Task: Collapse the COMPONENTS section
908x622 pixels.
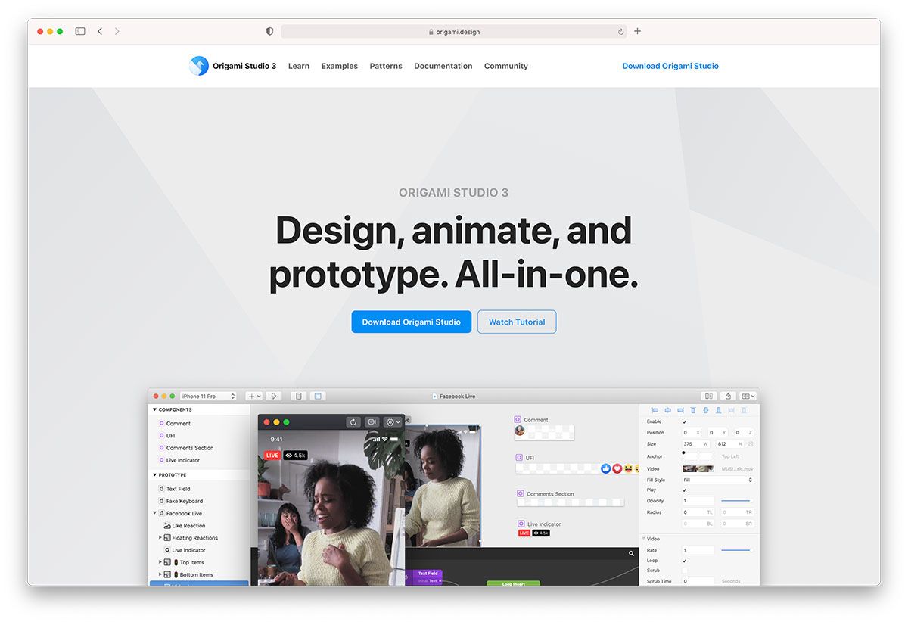Action: (154, 410)
